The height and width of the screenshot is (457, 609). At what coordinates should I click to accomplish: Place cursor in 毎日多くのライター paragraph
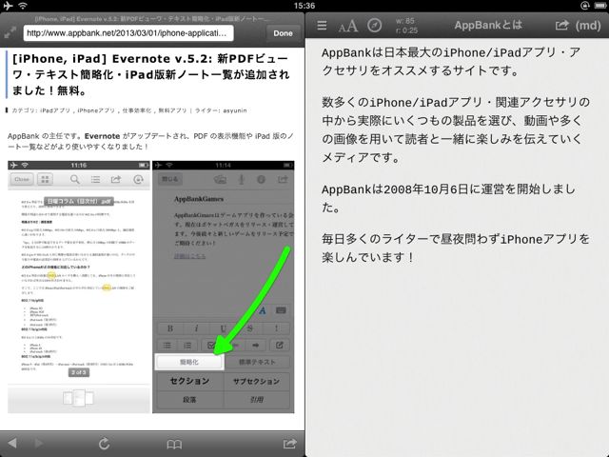coord(455,248)
